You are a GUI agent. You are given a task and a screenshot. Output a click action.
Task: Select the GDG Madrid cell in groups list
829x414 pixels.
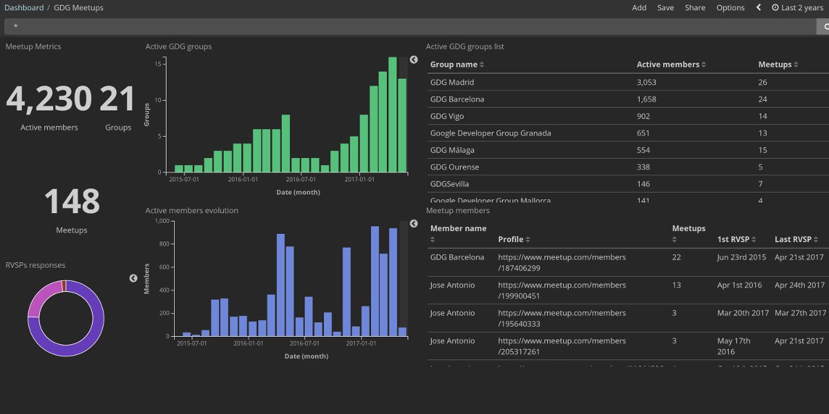pyautogui.click(x=452, y=82)
